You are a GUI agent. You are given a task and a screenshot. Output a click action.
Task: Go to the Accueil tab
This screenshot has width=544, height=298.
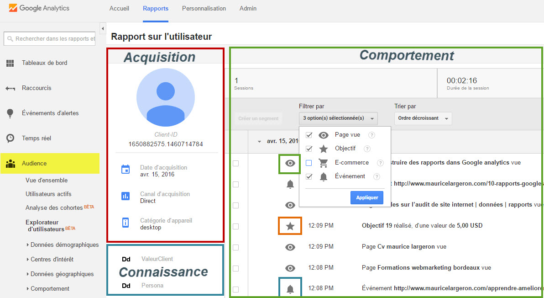point(120,8)
